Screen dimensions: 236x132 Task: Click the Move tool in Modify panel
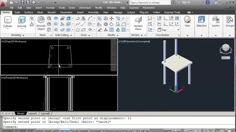(111, 18)
